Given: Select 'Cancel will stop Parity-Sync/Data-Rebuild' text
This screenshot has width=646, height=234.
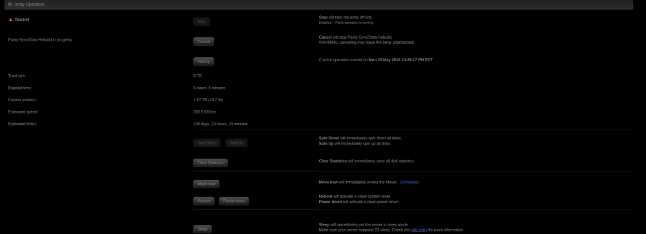Looking at the screenshot, I should pos(355,37).
